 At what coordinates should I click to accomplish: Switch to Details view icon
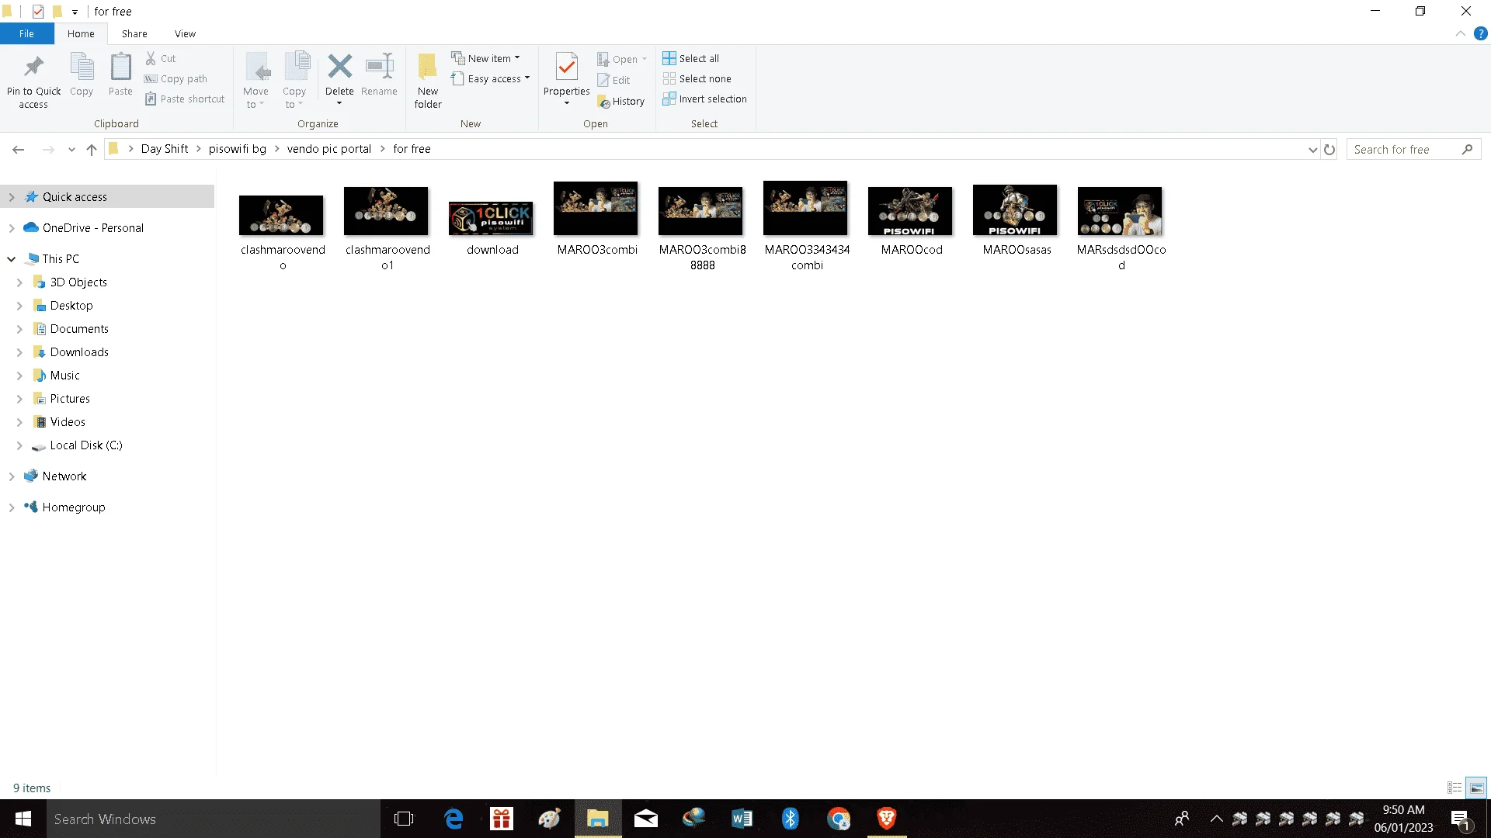(1455, 788)
